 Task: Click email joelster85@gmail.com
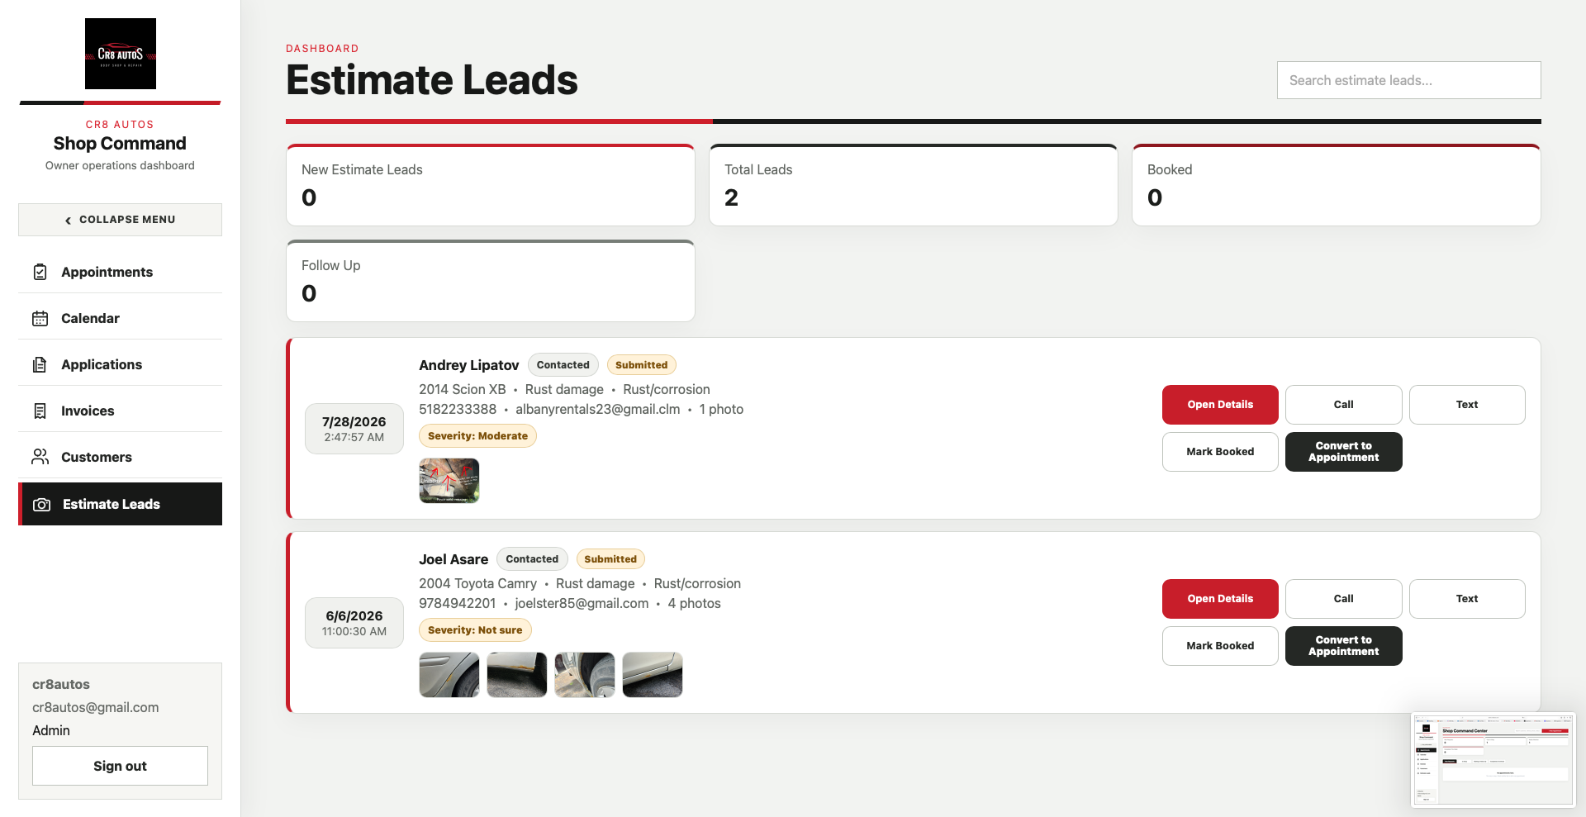click(x=582, y=604)
